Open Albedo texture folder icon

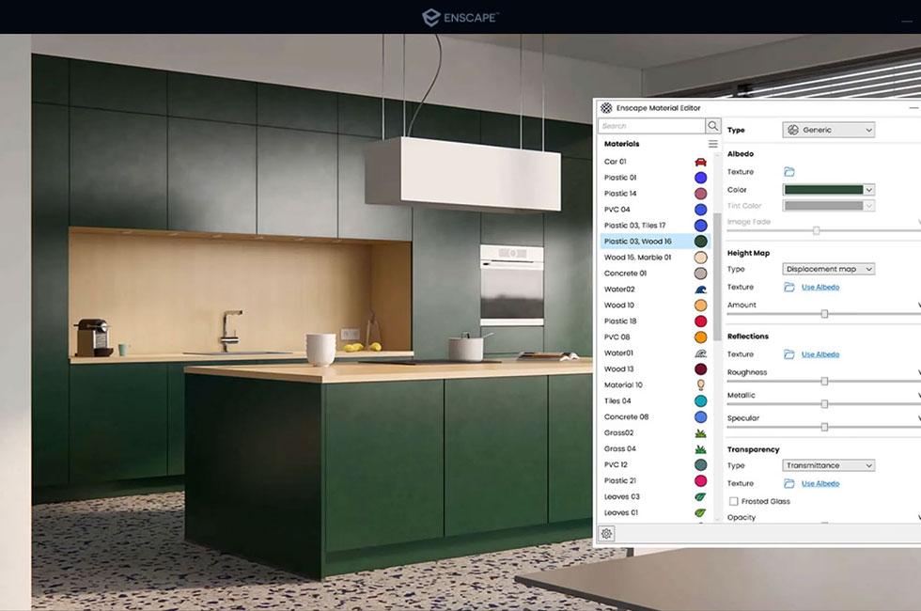coord(789,171)
